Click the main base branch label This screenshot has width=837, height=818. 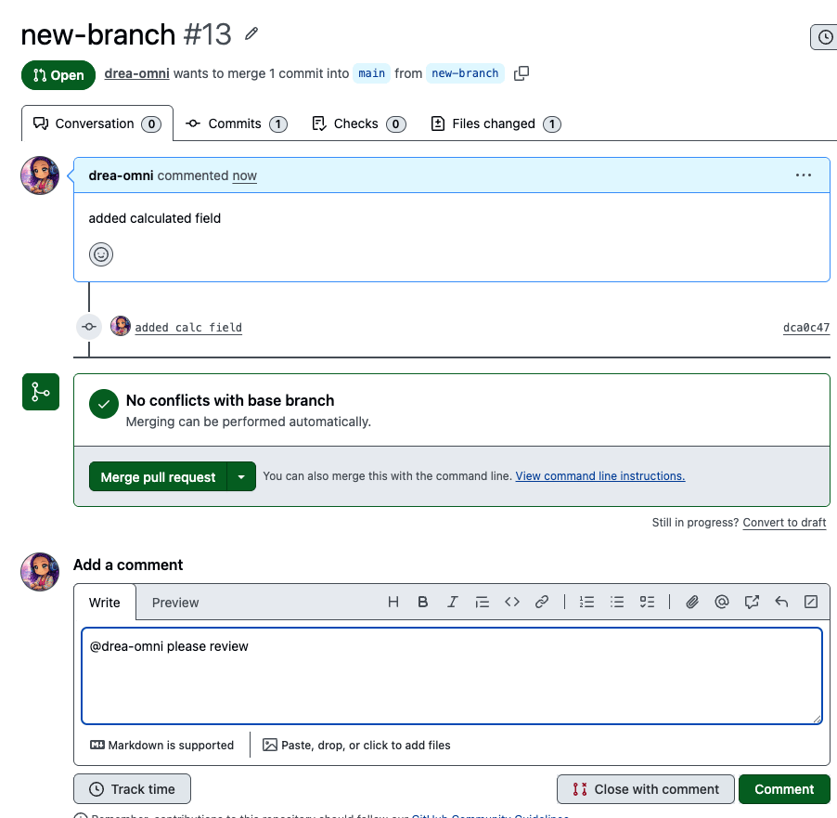(371, 73)
